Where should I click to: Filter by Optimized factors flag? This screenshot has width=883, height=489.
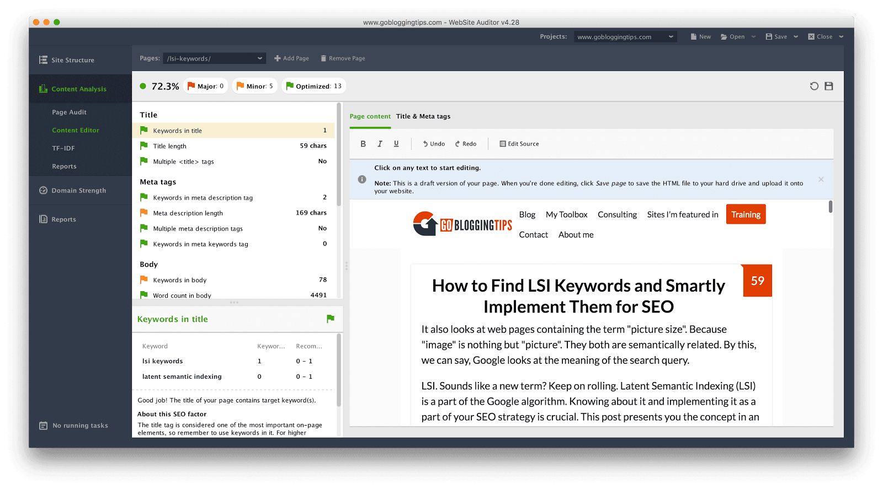point(314,86)
